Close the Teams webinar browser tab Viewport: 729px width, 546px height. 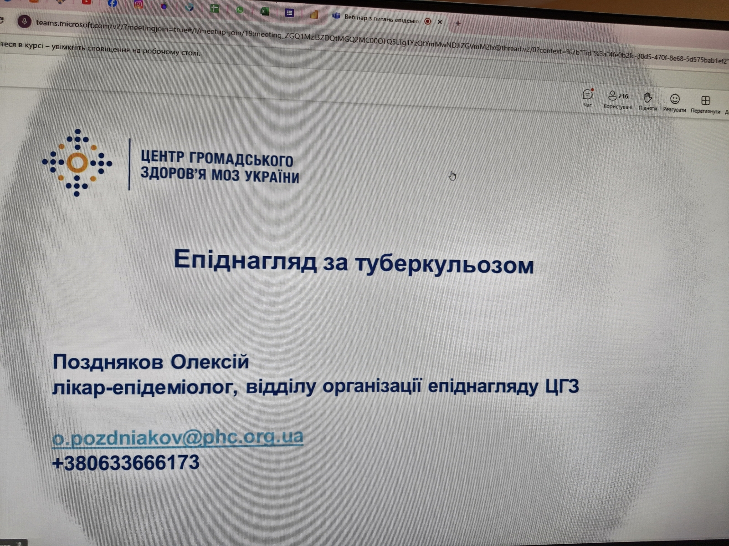pos(440,21)
